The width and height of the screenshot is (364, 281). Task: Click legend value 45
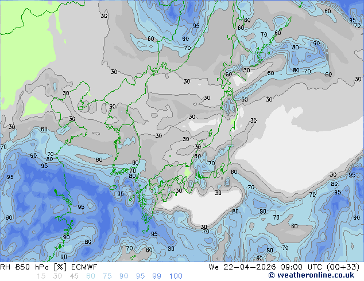coord(74,276)
